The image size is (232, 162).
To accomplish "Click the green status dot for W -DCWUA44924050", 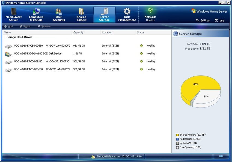I will click(141, 46).
